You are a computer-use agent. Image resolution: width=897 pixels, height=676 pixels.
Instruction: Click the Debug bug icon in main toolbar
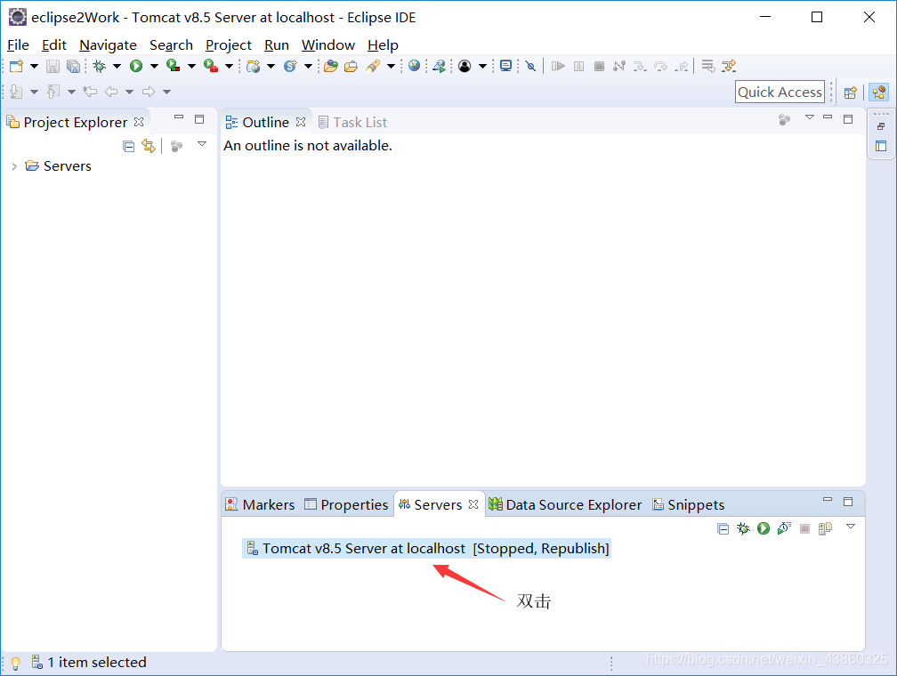(100, 67)
